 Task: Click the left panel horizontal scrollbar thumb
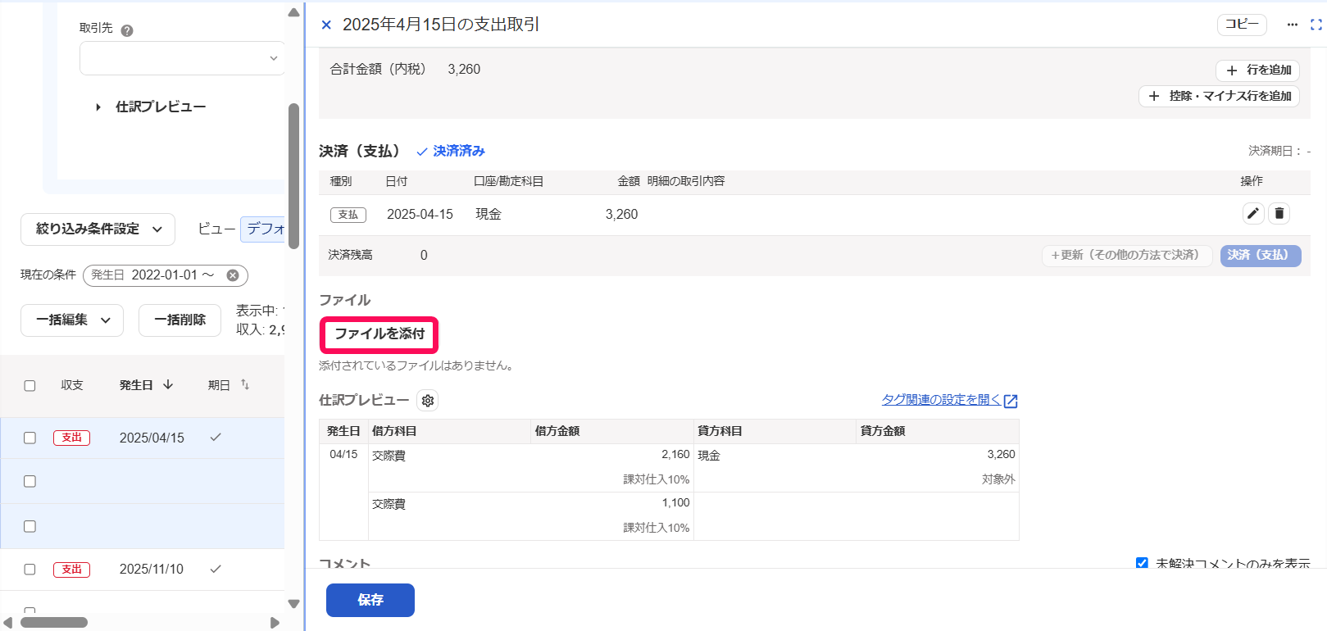tap(54, 623)
